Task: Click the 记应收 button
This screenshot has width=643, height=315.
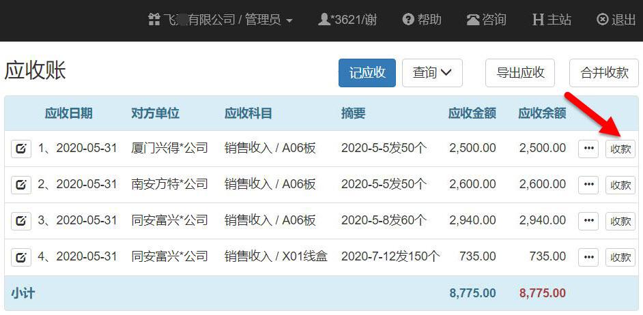Action: (x=367, y=73)
